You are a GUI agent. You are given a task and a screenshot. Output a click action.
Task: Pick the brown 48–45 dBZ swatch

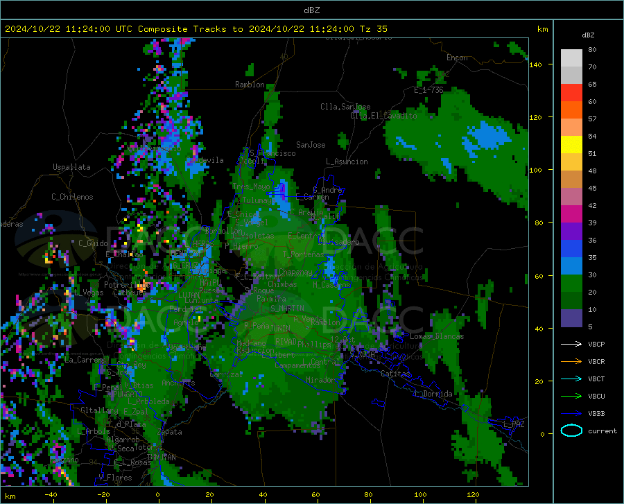(x=571, y=180)
